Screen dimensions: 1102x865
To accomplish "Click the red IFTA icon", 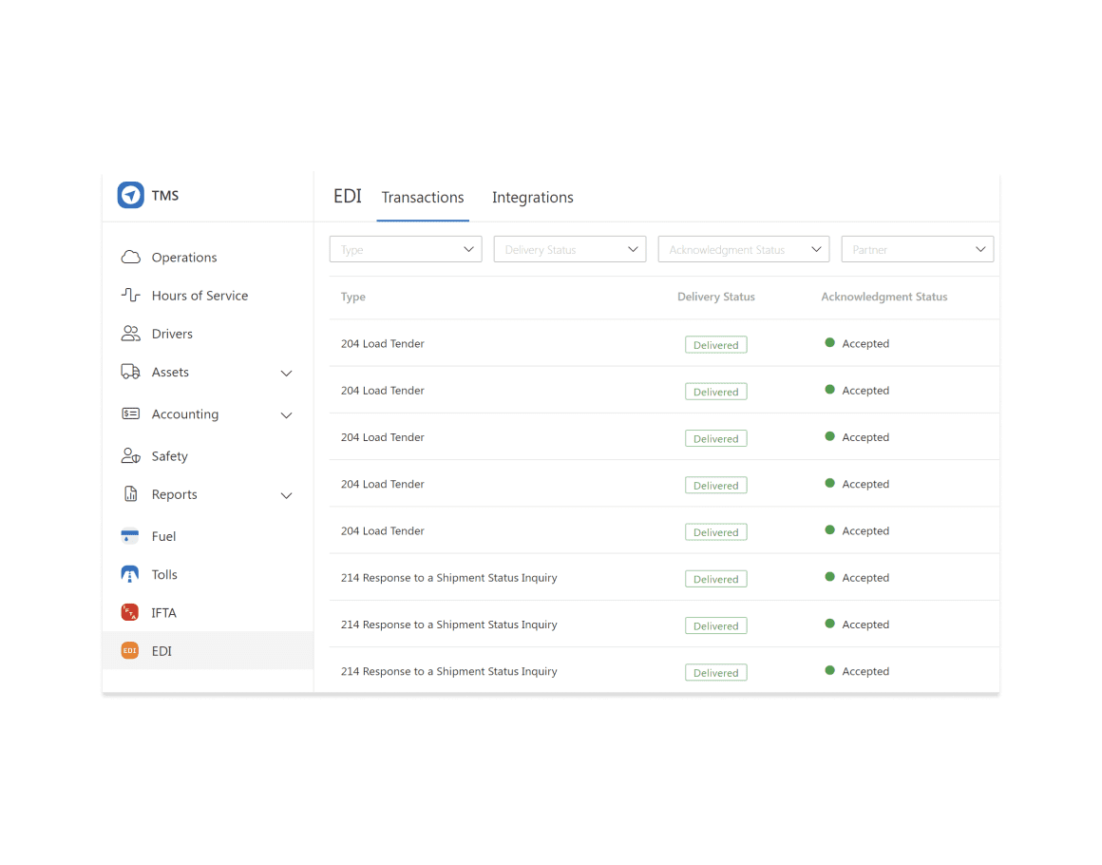I will click(130, 611).
